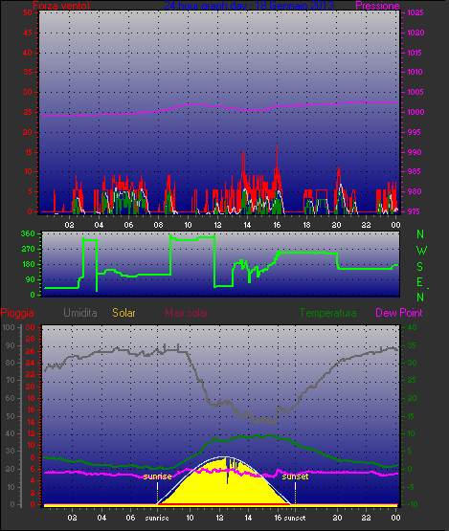Select the "Solar" legend label
The height and width of the screenshot is (531, 449).
click(123, 313)
